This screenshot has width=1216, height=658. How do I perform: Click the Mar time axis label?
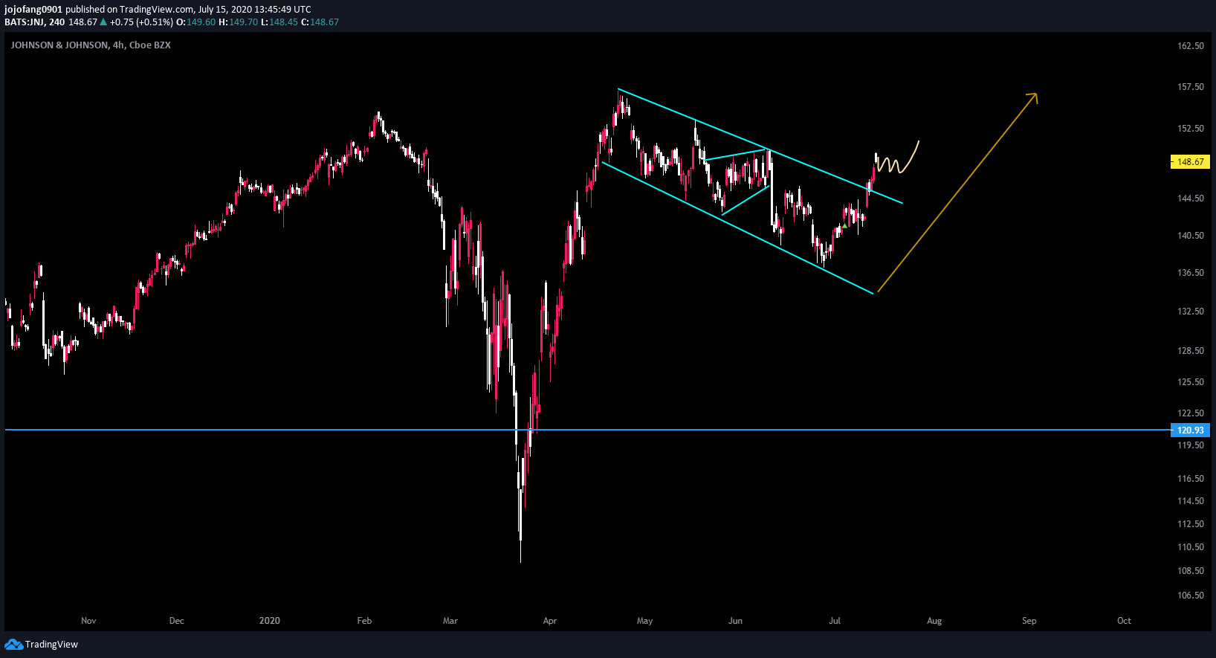(450, 621)
